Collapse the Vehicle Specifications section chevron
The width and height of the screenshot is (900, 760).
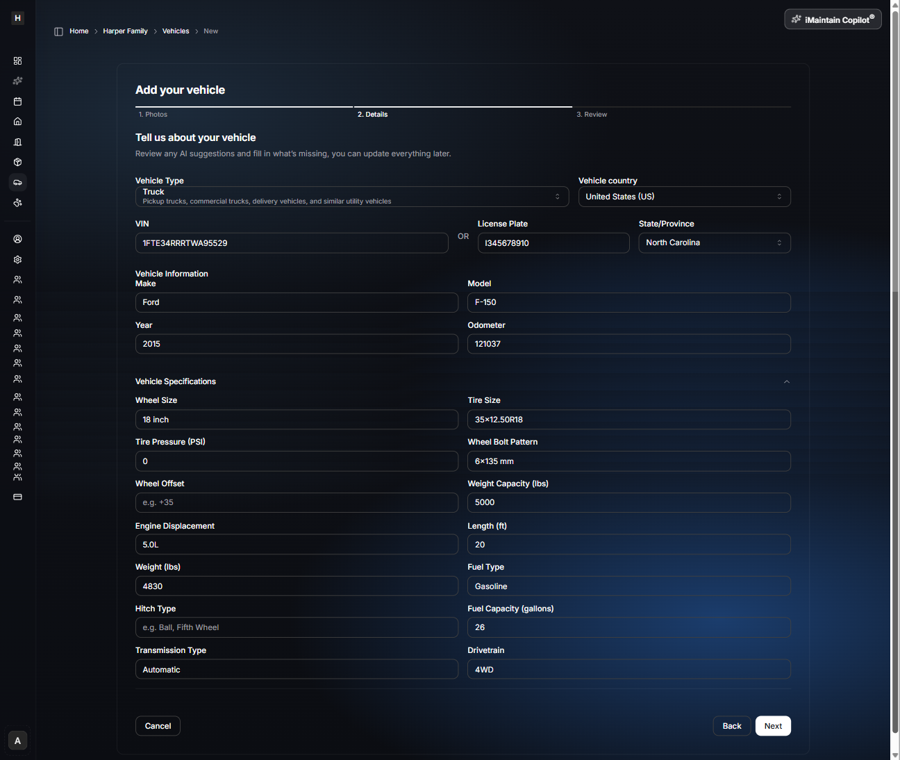click(x=786, y=381)
